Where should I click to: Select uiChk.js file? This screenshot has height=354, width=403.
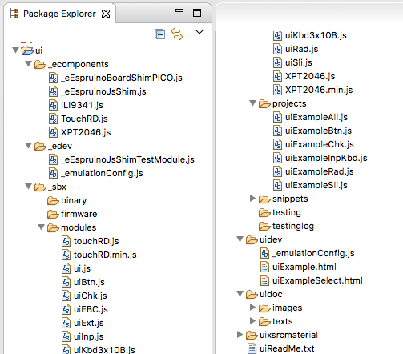coord(91,296)
